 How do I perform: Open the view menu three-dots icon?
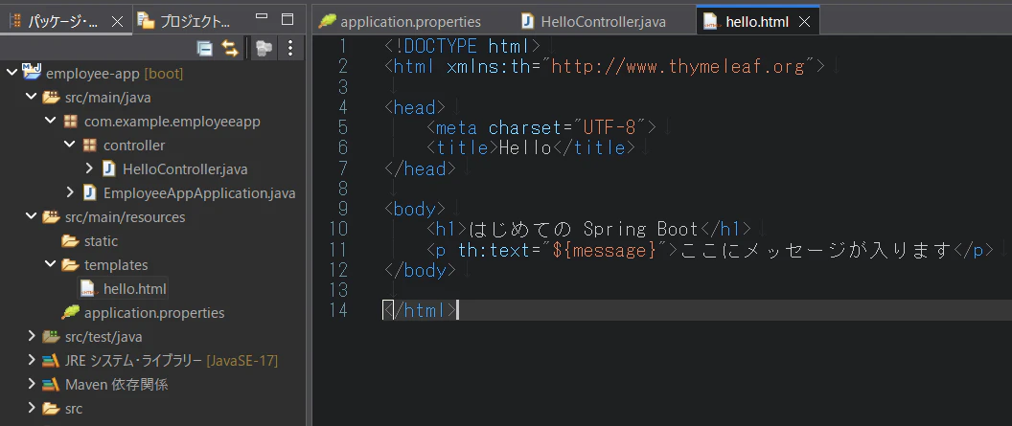(289, 48)
